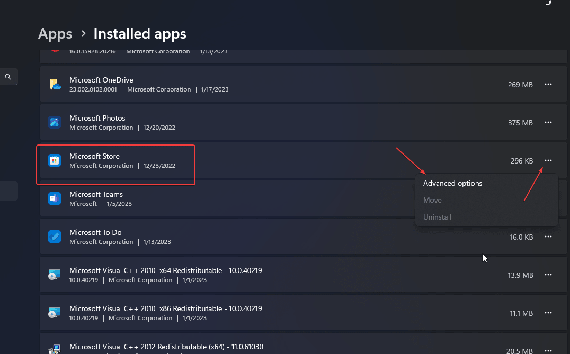Click the Visual C++ 2010 x86 Redistributable icon
This screenshot has height=354, width=570.
pyautogui.click(x=55, y=313)
